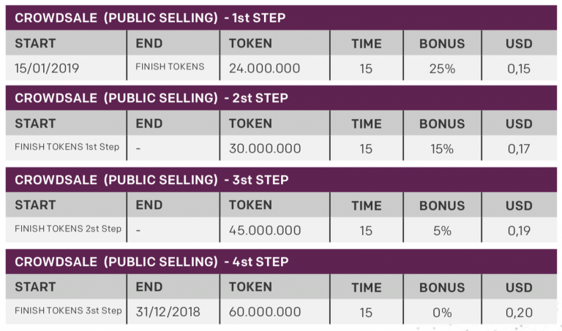Image resolution: width=562 pixels, height=331 pixels.
Task: Select FINISH TOKENS 1st Step start cell
Action: click(x=67, y=147)
